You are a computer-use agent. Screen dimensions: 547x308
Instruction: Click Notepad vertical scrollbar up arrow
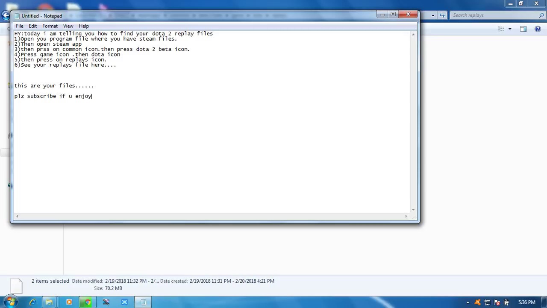point(413,34)
